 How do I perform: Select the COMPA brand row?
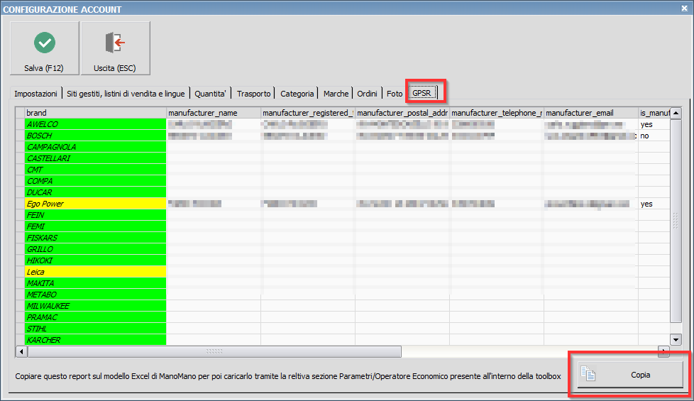(96, 181)
